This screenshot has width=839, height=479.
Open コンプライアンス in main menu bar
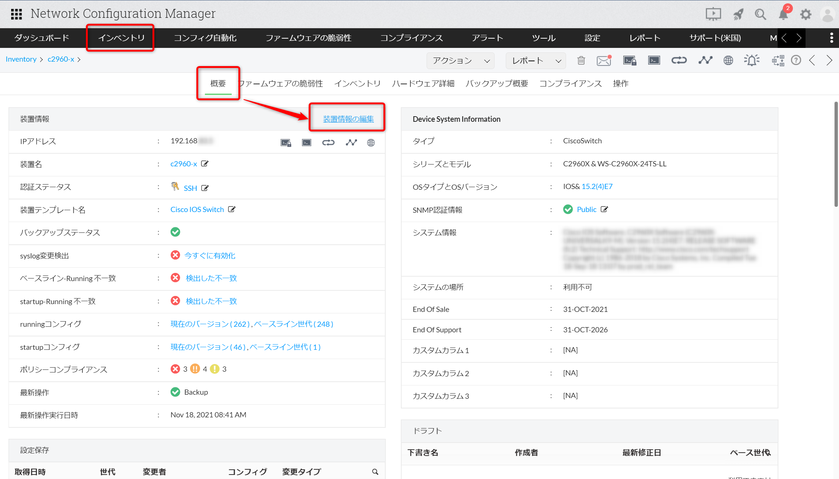(411, 38)
